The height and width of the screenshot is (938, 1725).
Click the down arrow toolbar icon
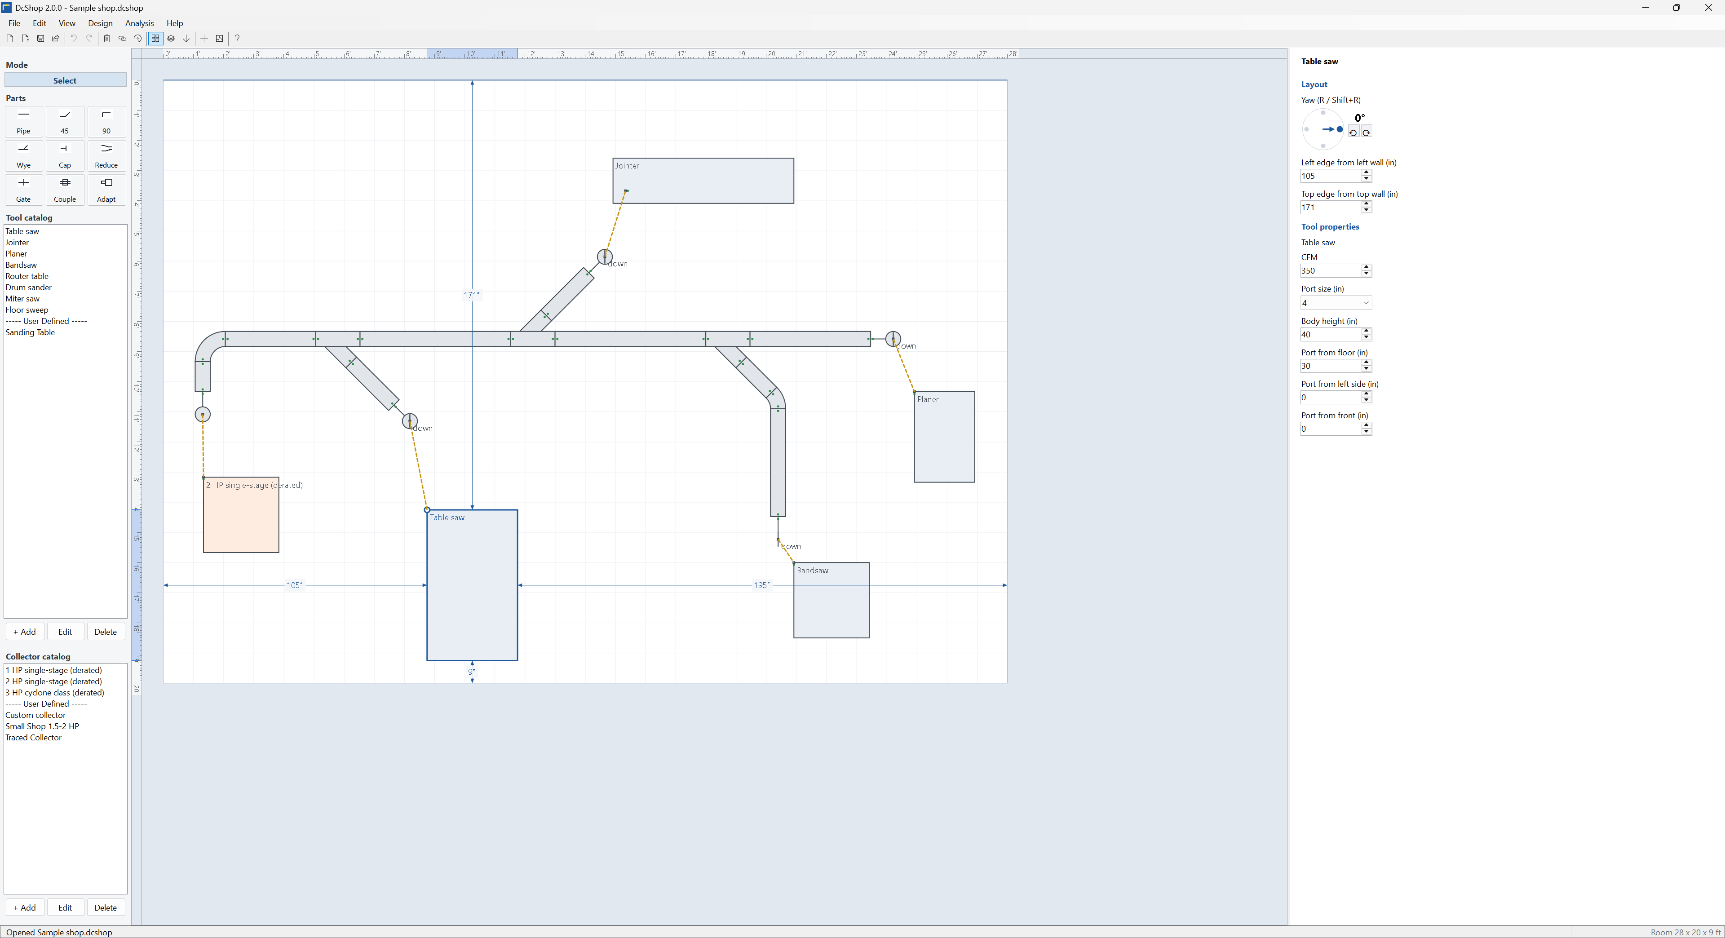click(x=186, y=39)
